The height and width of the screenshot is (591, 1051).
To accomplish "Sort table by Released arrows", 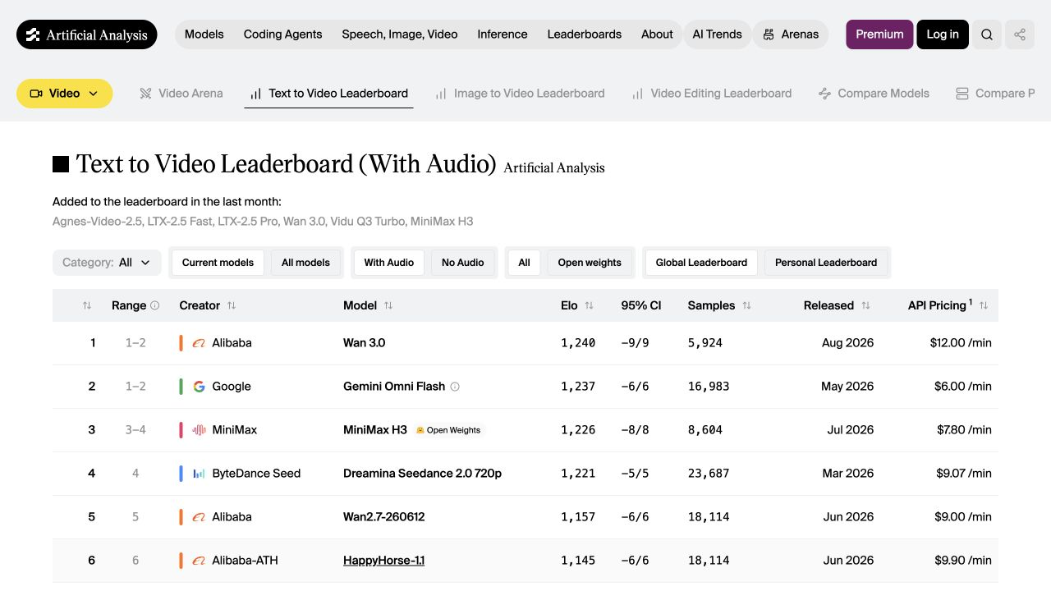I will (865, 305).
